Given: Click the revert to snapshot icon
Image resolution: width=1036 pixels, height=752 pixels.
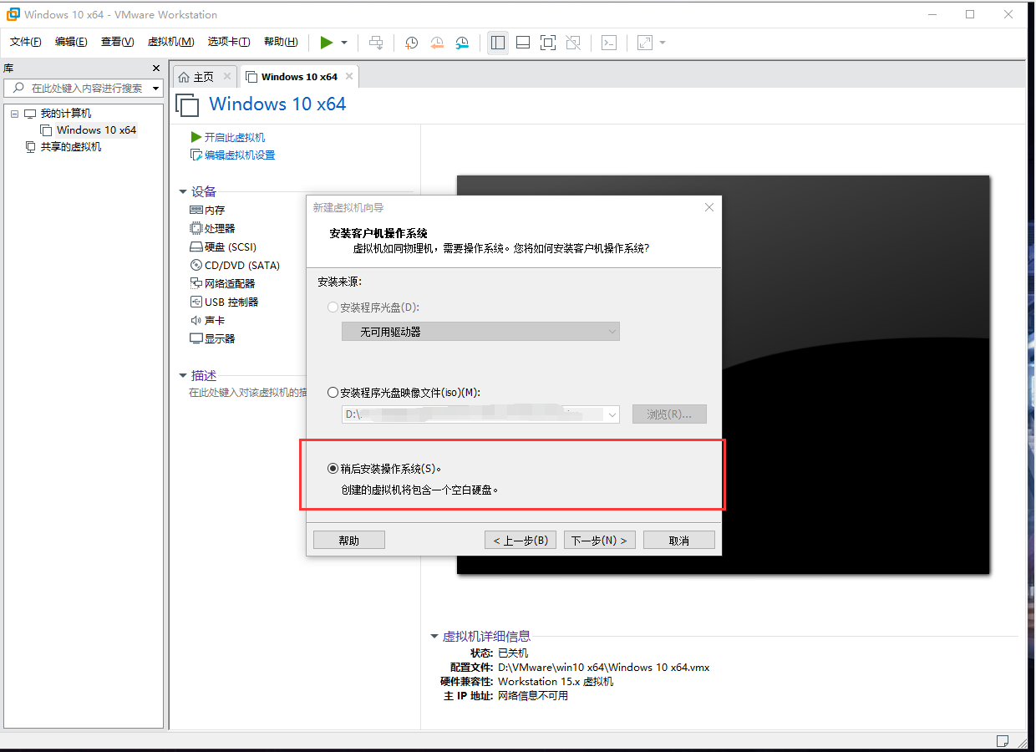Looking at the screenshot, I should pos(437,43).
